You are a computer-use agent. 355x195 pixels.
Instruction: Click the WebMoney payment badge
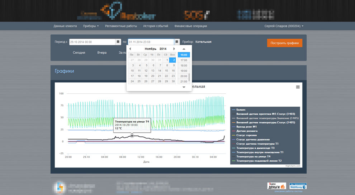tap(298, 186)
